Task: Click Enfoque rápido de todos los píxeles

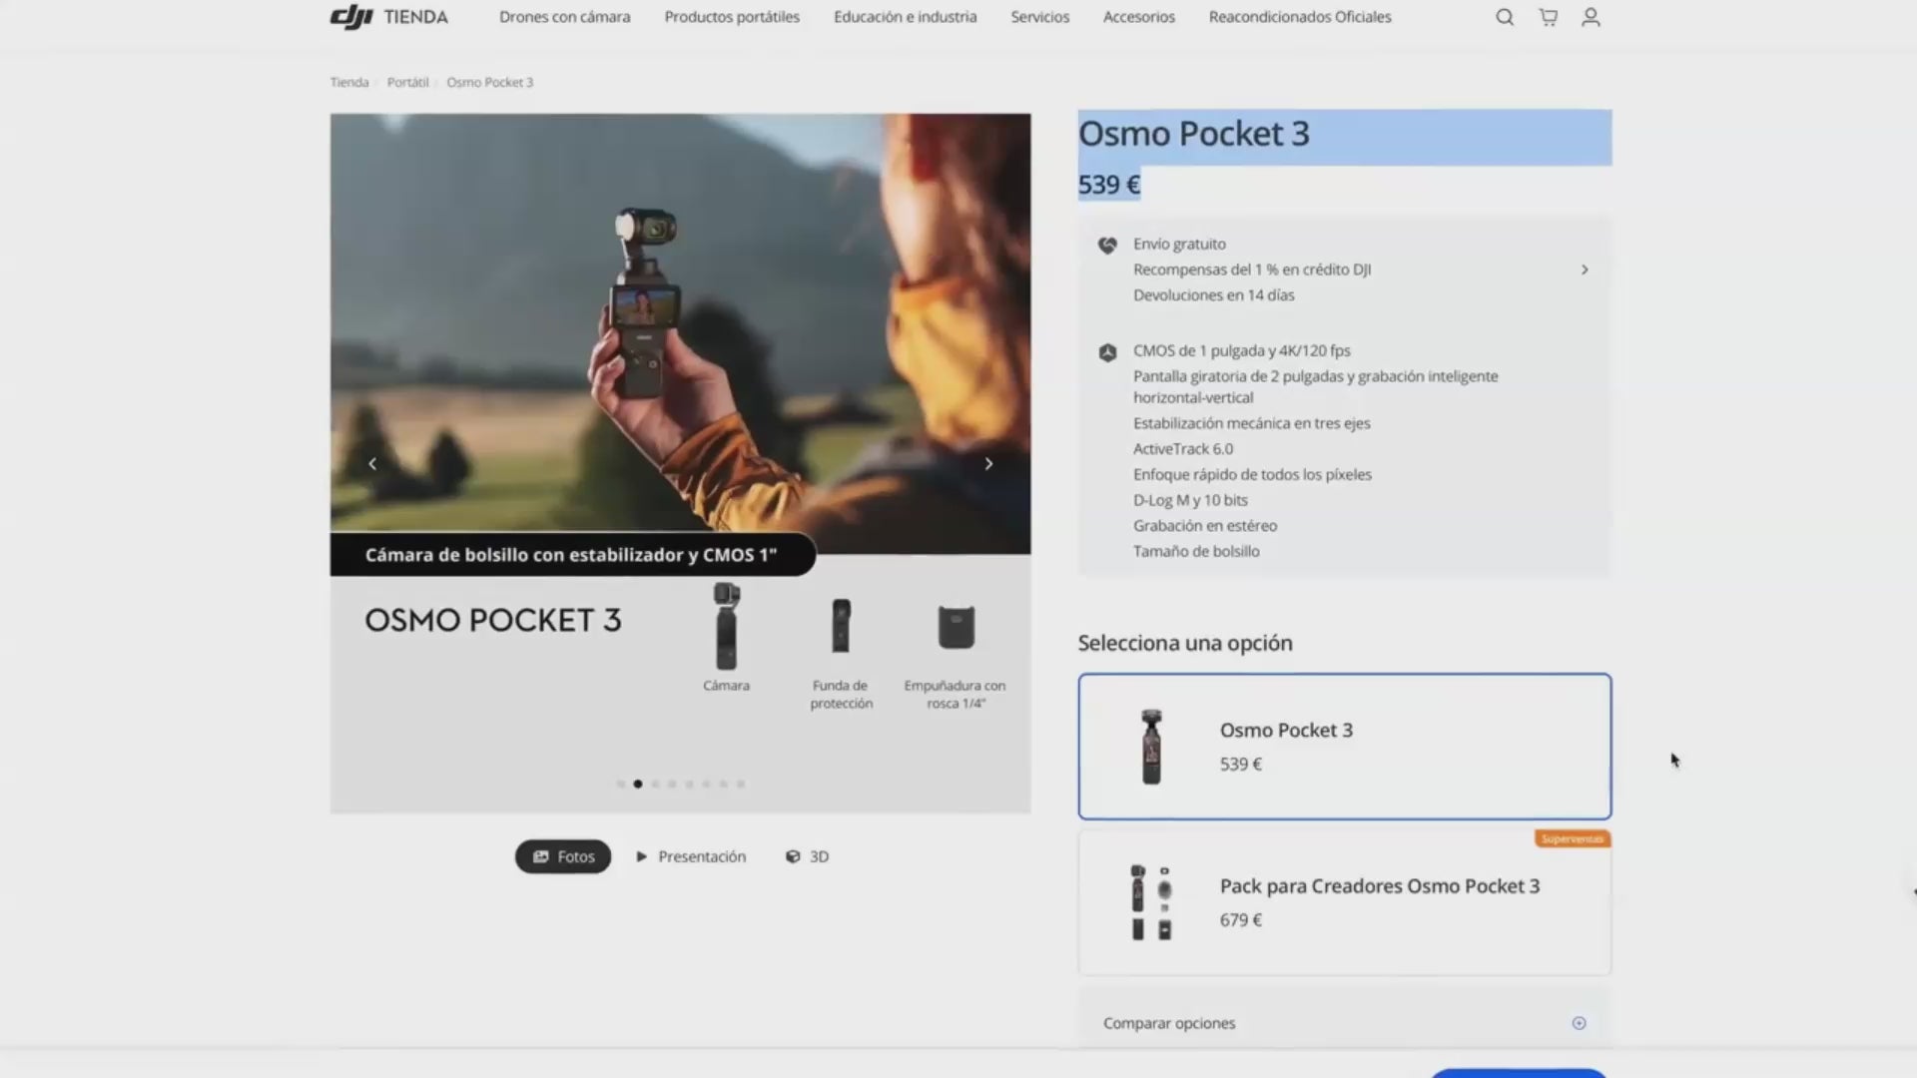Action: (x=1252, y=475)
